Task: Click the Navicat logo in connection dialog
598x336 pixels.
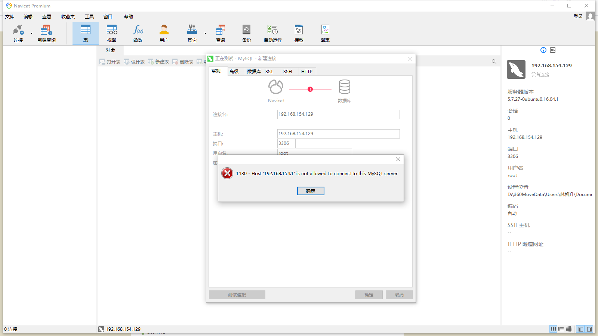Action: point(276,87)
